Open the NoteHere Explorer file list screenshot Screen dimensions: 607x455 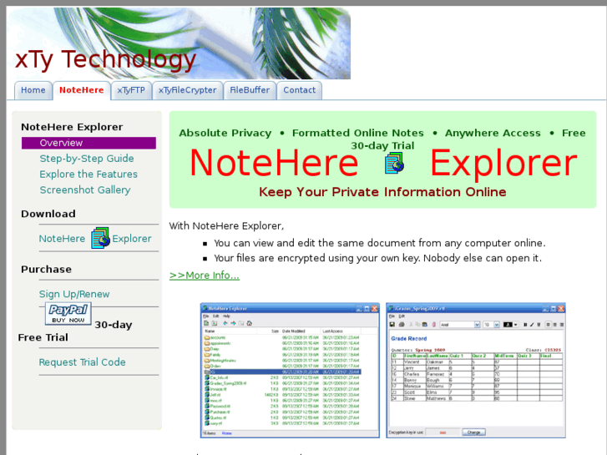point(290,371)
